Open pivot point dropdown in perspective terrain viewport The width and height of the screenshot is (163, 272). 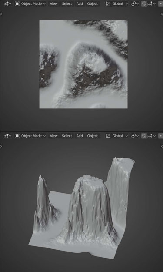135,136
